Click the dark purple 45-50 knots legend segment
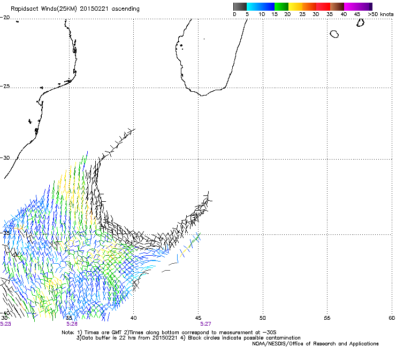This screenshot has width=396, height=347. 365,6
